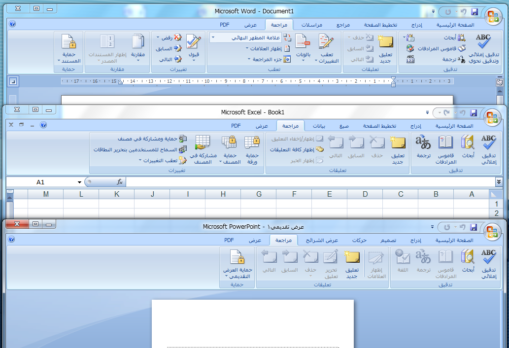
Task: Click Balloons (بالونات) icon in Word
Action: pyautogui.click(x=303, y=42)
